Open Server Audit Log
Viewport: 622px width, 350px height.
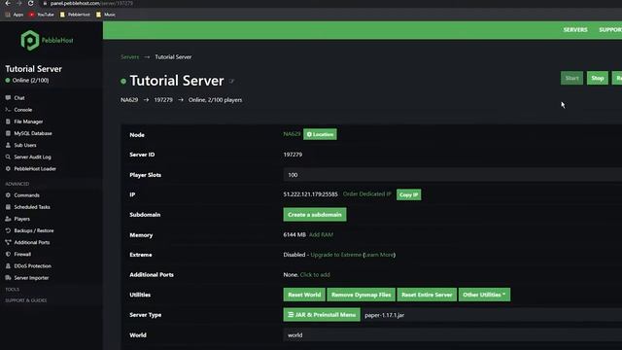click(32, 157)
